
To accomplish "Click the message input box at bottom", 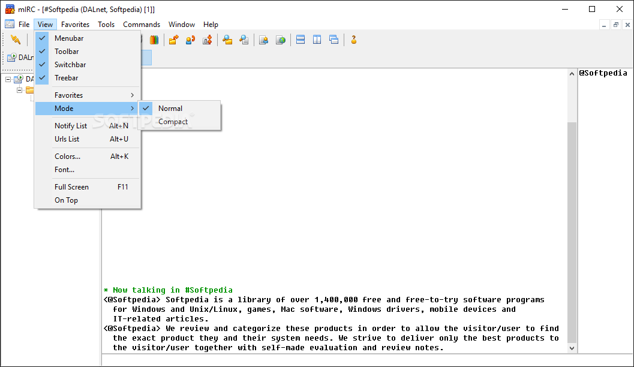I will click(x=367, y=360).
